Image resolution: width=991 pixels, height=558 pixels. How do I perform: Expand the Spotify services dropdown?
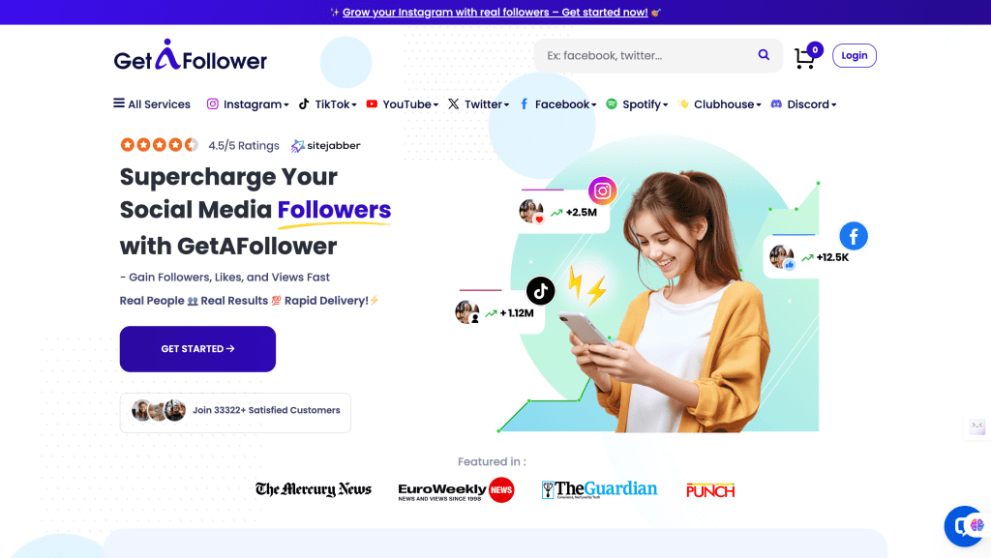coord(637,104)
